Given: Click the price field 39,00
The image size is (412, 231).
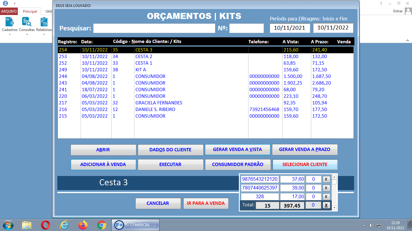Looking at the screenshot, I should click(x=292, y=188).
